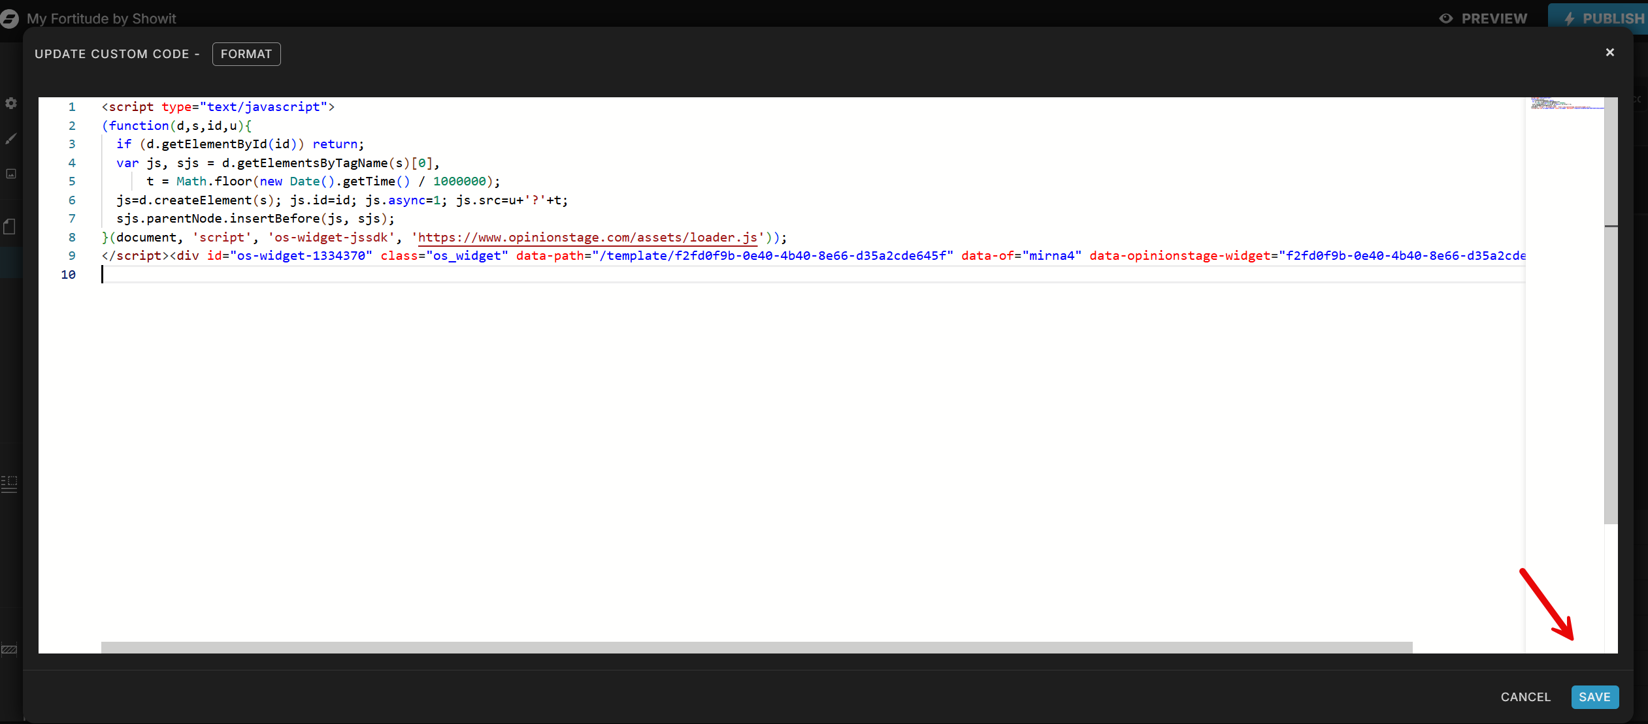1648x724 pixels.
Task: Click the FORMAT button
Action: click(x=246, y=54)
